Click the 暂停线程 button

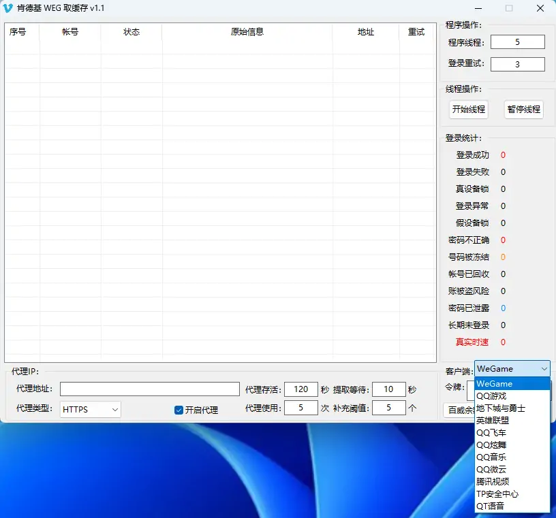point(524,109)
